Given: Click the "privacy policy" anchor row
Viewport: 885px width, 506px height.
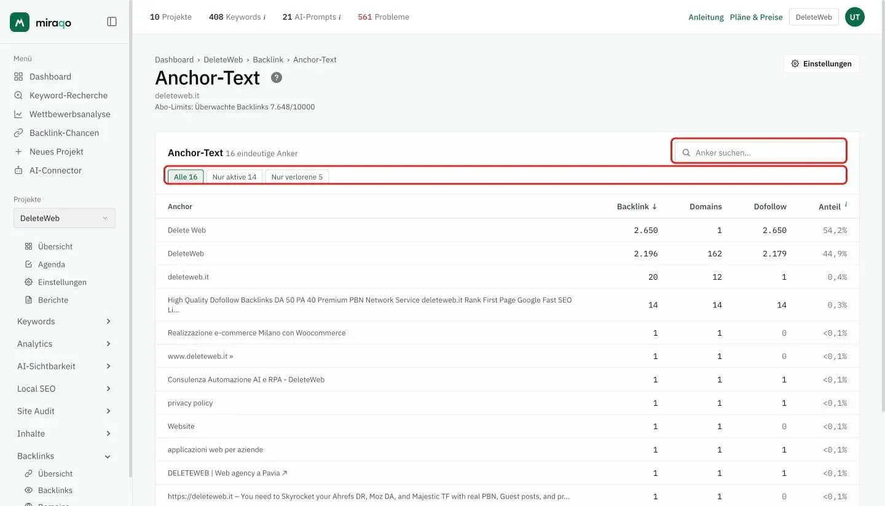Looking at the screenshot, I should click(x=507, y=403).
